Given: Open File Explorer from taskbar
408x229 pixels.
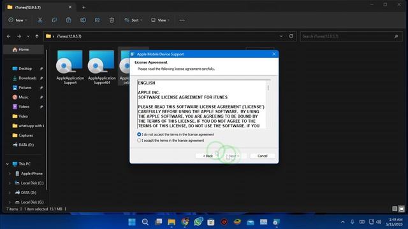Looking at the screenshot, I should tap(171, 222).
